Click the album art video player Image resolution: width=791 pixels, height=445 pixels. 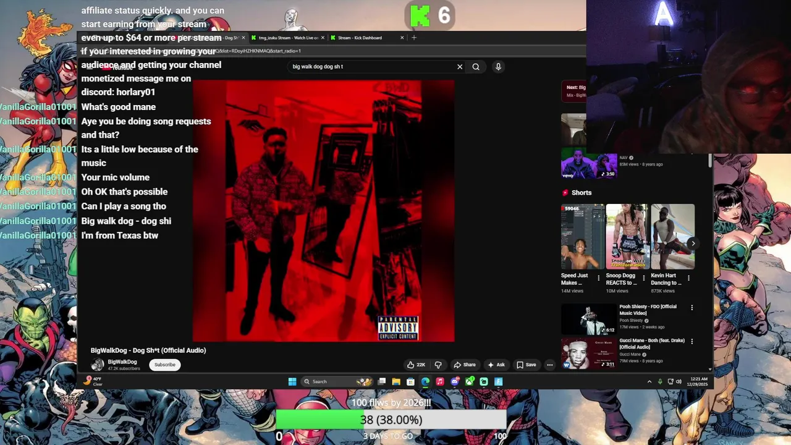(x=323, y=211)
